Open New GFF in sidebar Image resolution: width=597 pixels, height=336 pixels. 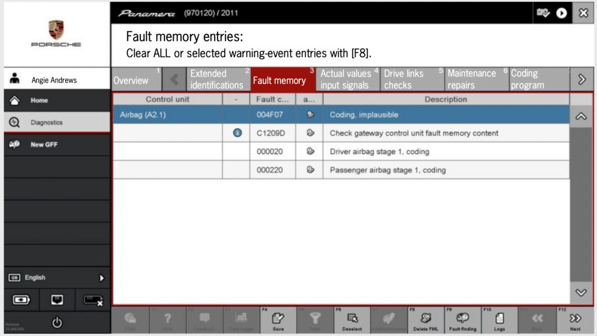57,145
